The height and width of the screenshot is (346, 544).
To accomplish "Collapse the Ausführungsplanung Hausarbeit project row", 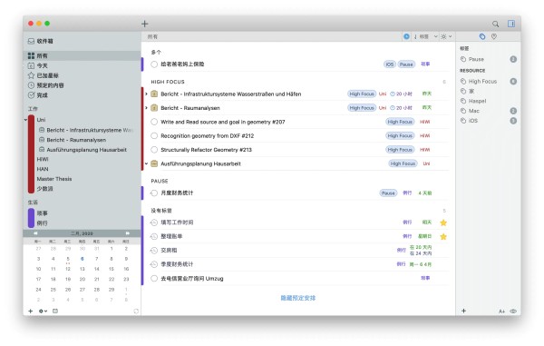I will point(146,163).
